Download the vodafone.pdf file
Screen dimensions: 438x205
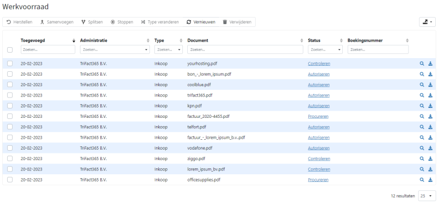430,148
